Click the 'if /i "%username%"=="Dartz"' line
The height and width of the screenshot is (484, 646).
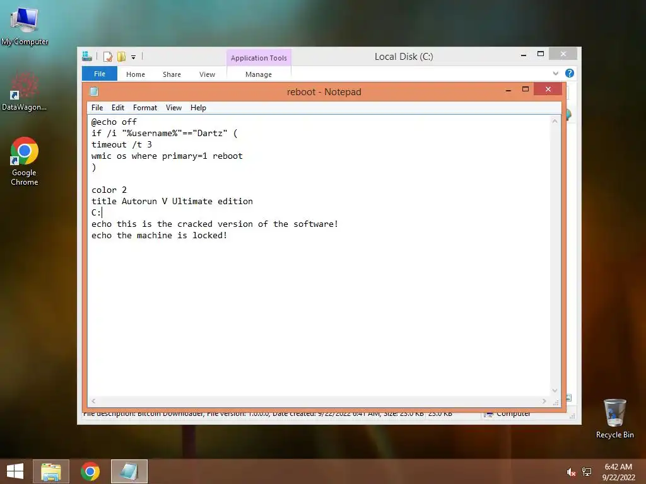point(165,134)
